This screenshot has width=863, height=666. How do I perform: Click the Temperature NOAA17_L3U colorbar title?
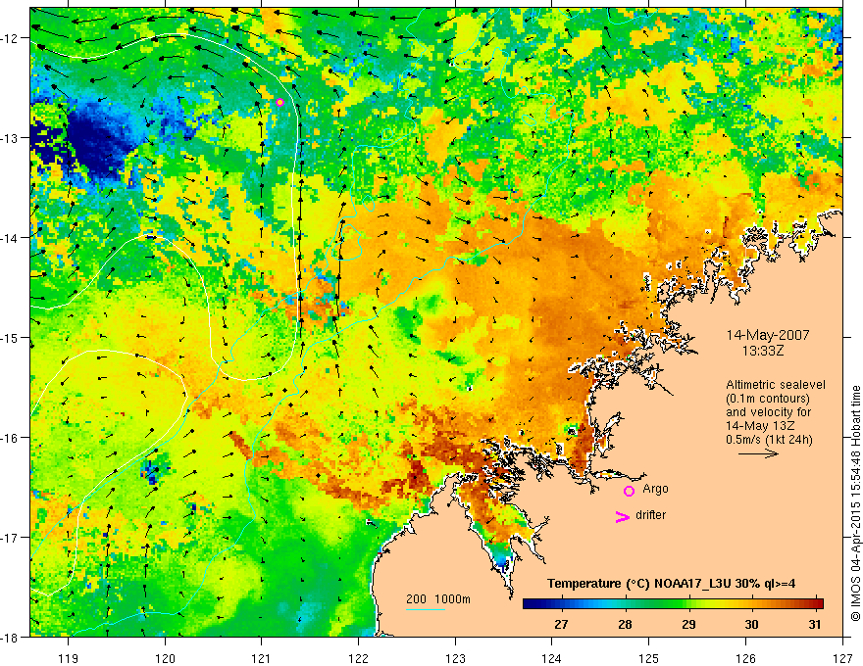(x=671, y=584)
